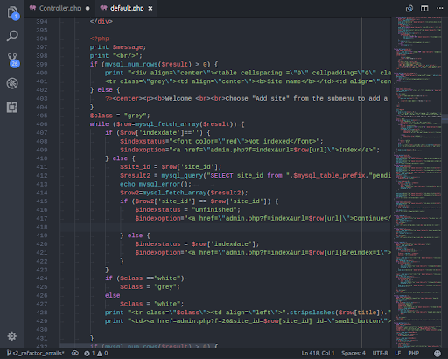Click the unsaved dot on Controller.php tab
The image size is (448, 359).
(87, 9)
